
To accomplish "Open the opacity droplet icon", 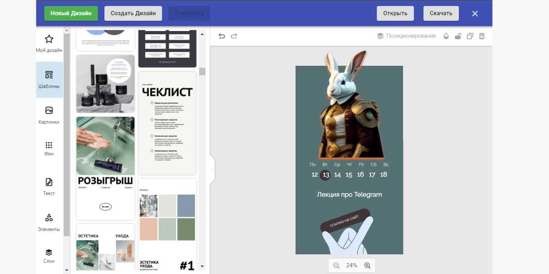I will click(446, 36).
